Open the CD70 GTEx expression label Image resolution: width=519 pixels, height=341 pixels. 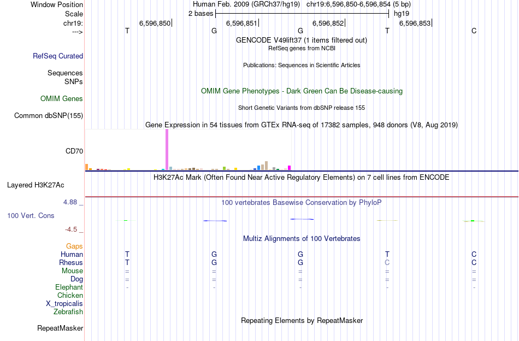[x=74, y=151]
